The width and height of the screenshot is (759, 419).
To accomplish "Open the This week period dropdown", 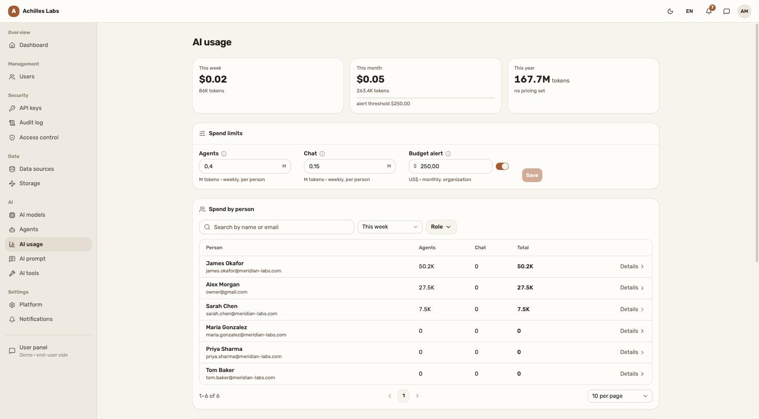I will [x=390, y=227].
